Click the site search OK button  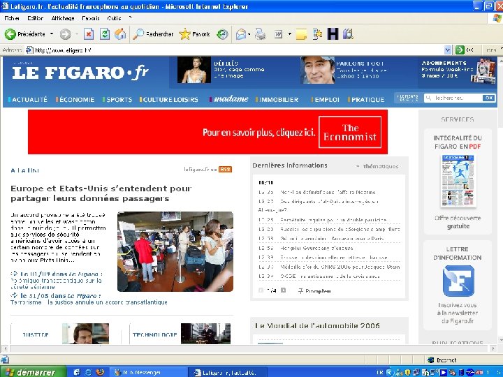click(489, 98)
